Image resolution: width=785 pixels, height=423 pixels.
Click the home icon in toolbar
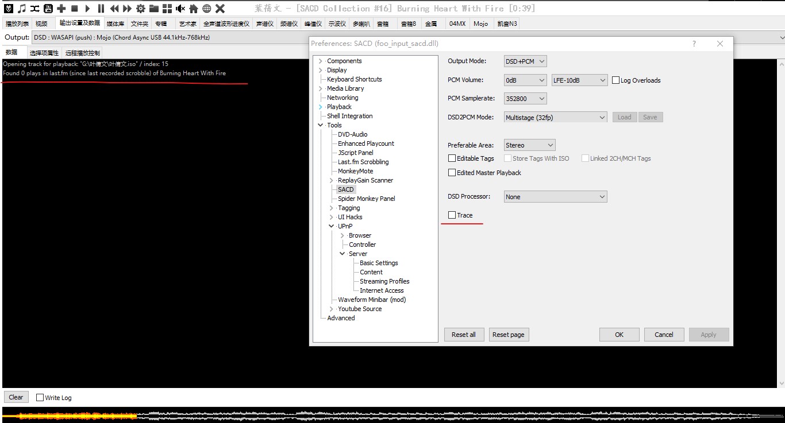[x=194, y=9]
